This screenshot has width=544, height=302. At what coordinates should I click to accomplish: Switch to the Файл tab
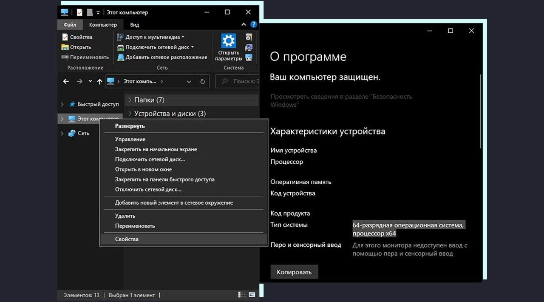(x=70, y=25)
